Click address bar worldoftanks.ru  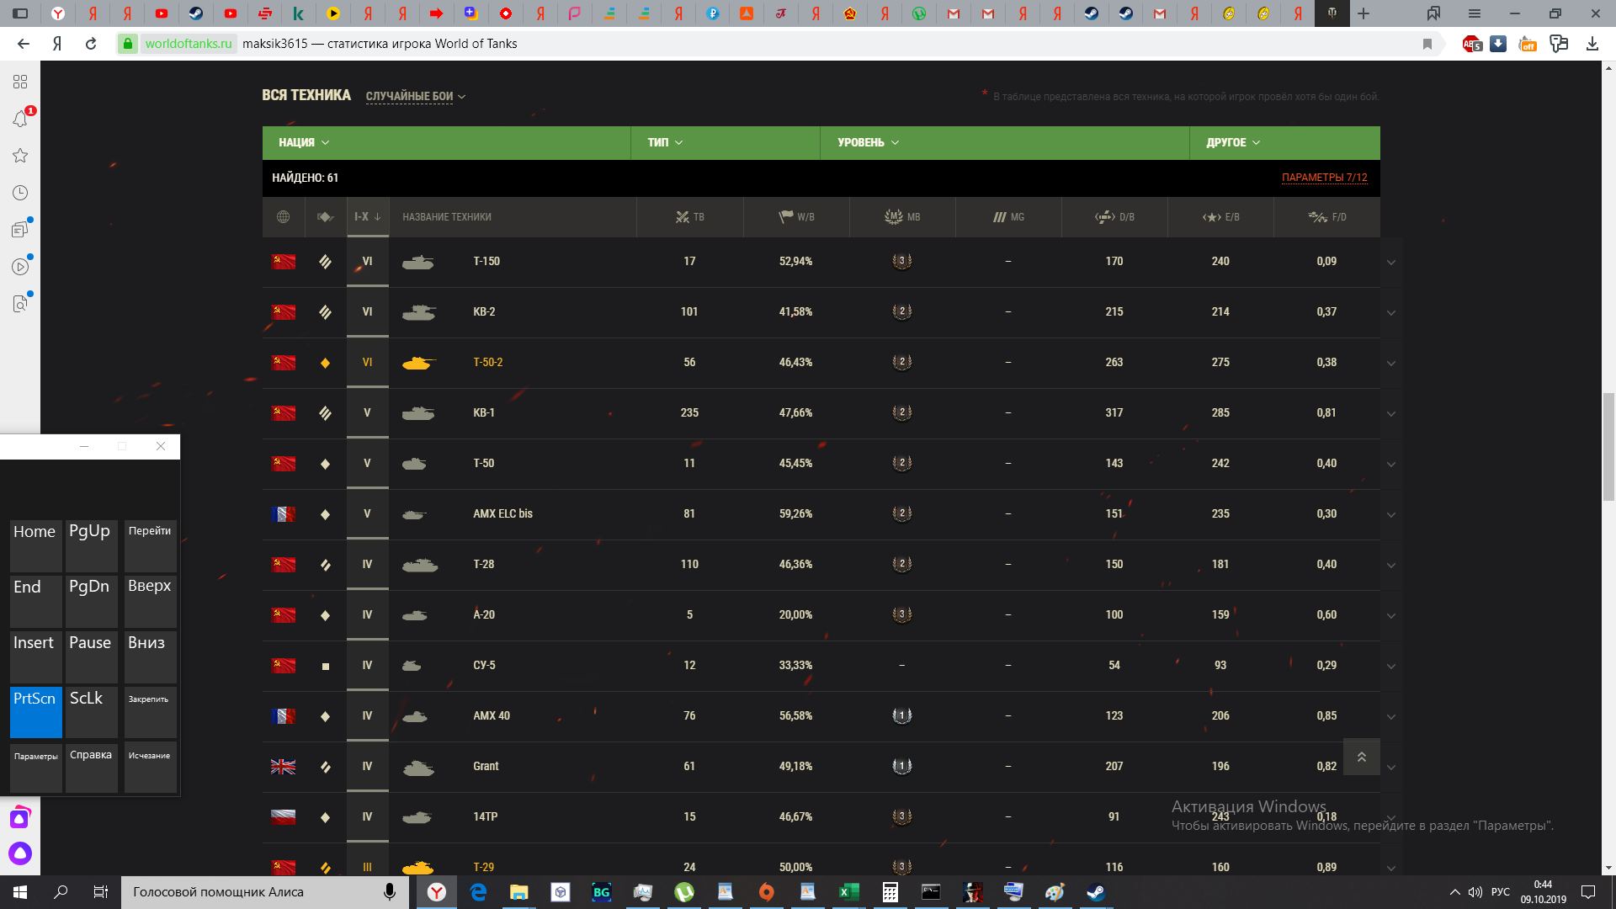[188, 44]
